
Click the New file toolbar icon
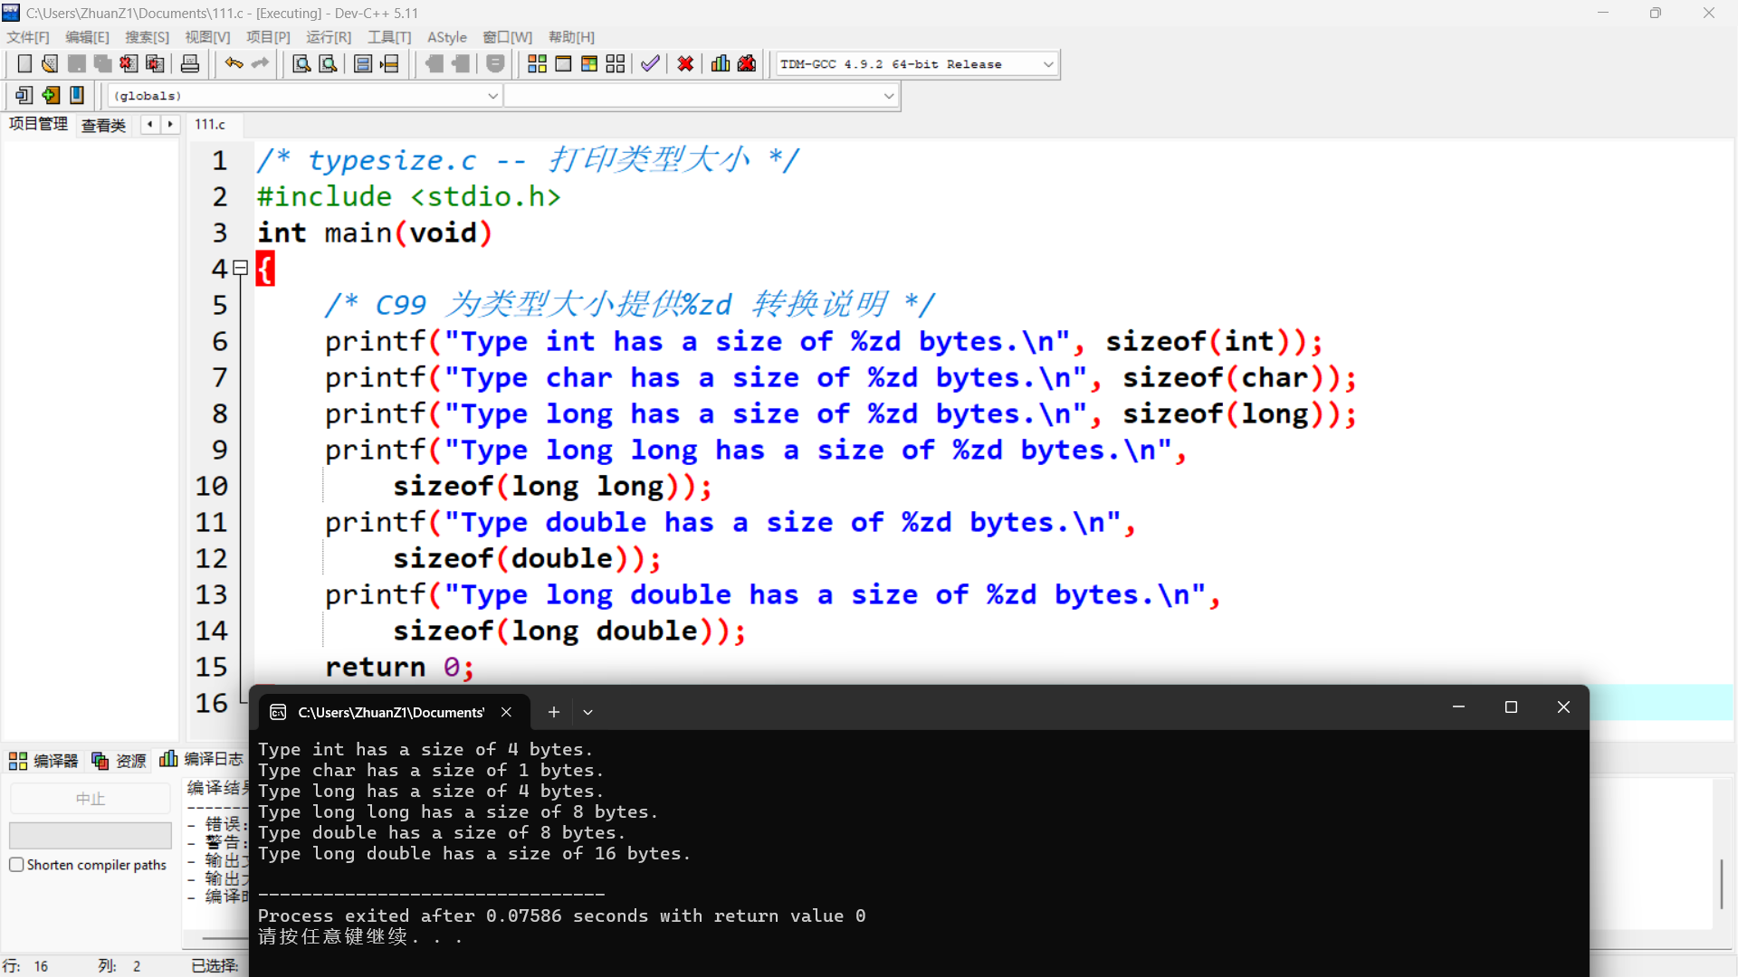[24, 63]
